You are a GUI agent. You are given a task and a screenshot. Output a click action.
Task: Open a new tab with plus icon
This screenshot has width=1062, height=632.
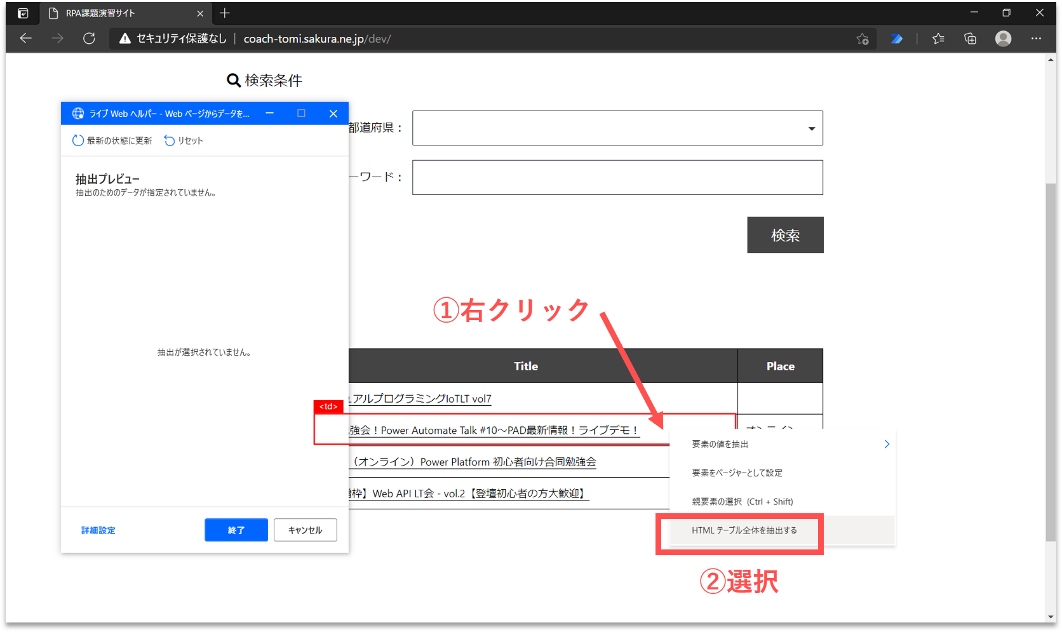click(225, 13)
